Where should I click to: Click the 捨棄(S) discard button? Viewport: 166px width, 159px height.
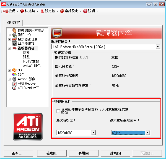click(115, 153)
